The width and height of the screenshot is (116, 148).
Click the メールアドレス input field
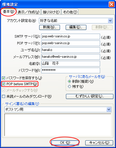pyautogui.click(x=71, y=57)
